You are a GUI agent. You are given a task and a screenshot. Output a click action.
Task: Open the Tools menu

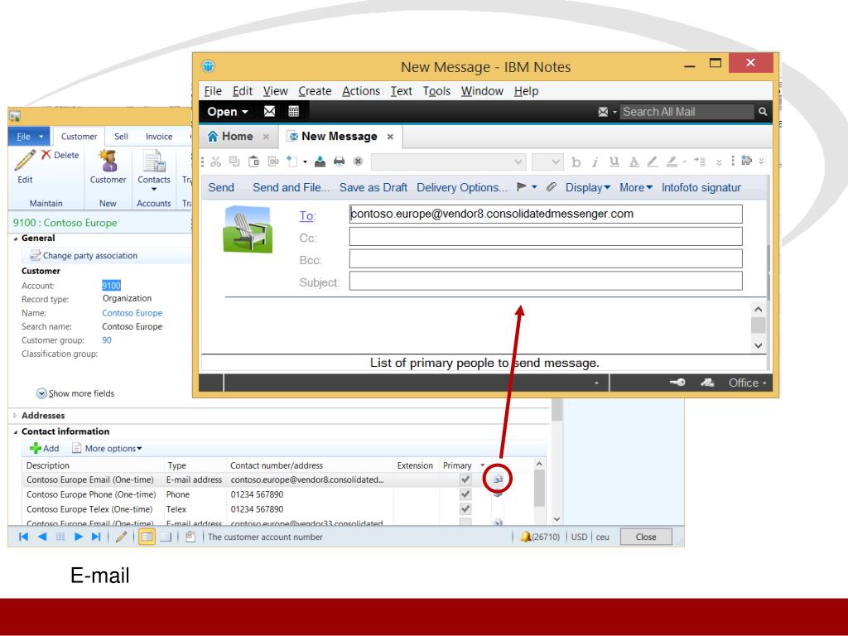(x=436, y=91)
